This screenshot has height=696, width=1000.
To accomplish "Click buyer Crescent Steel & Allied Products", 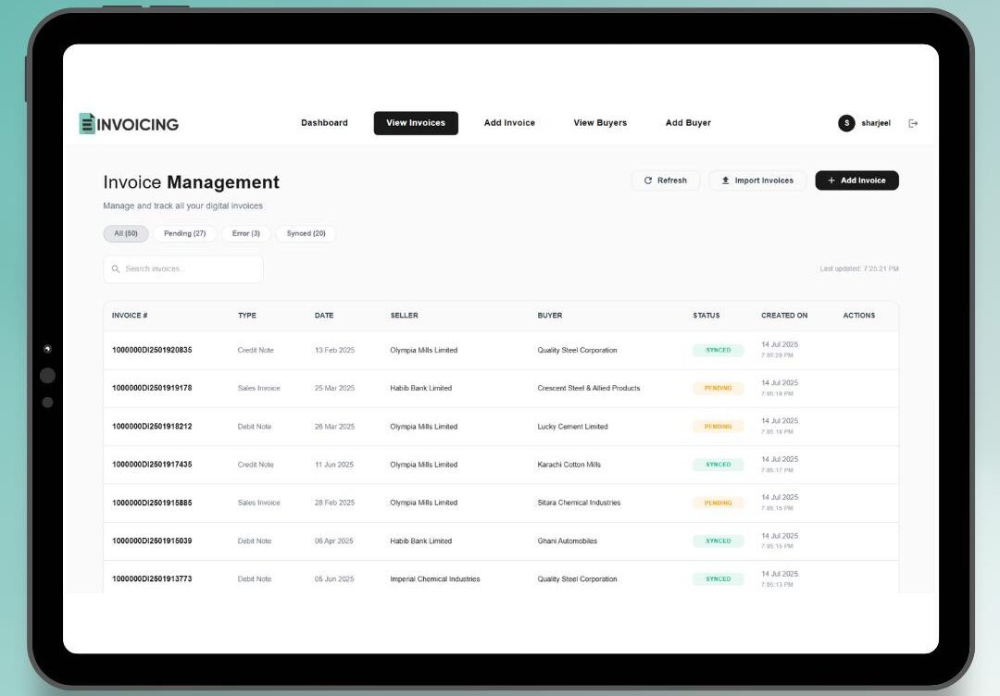I will 589,388.
